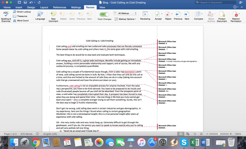
Task: Open the Accept dropdown arrow
Action: tap(162, 14)
